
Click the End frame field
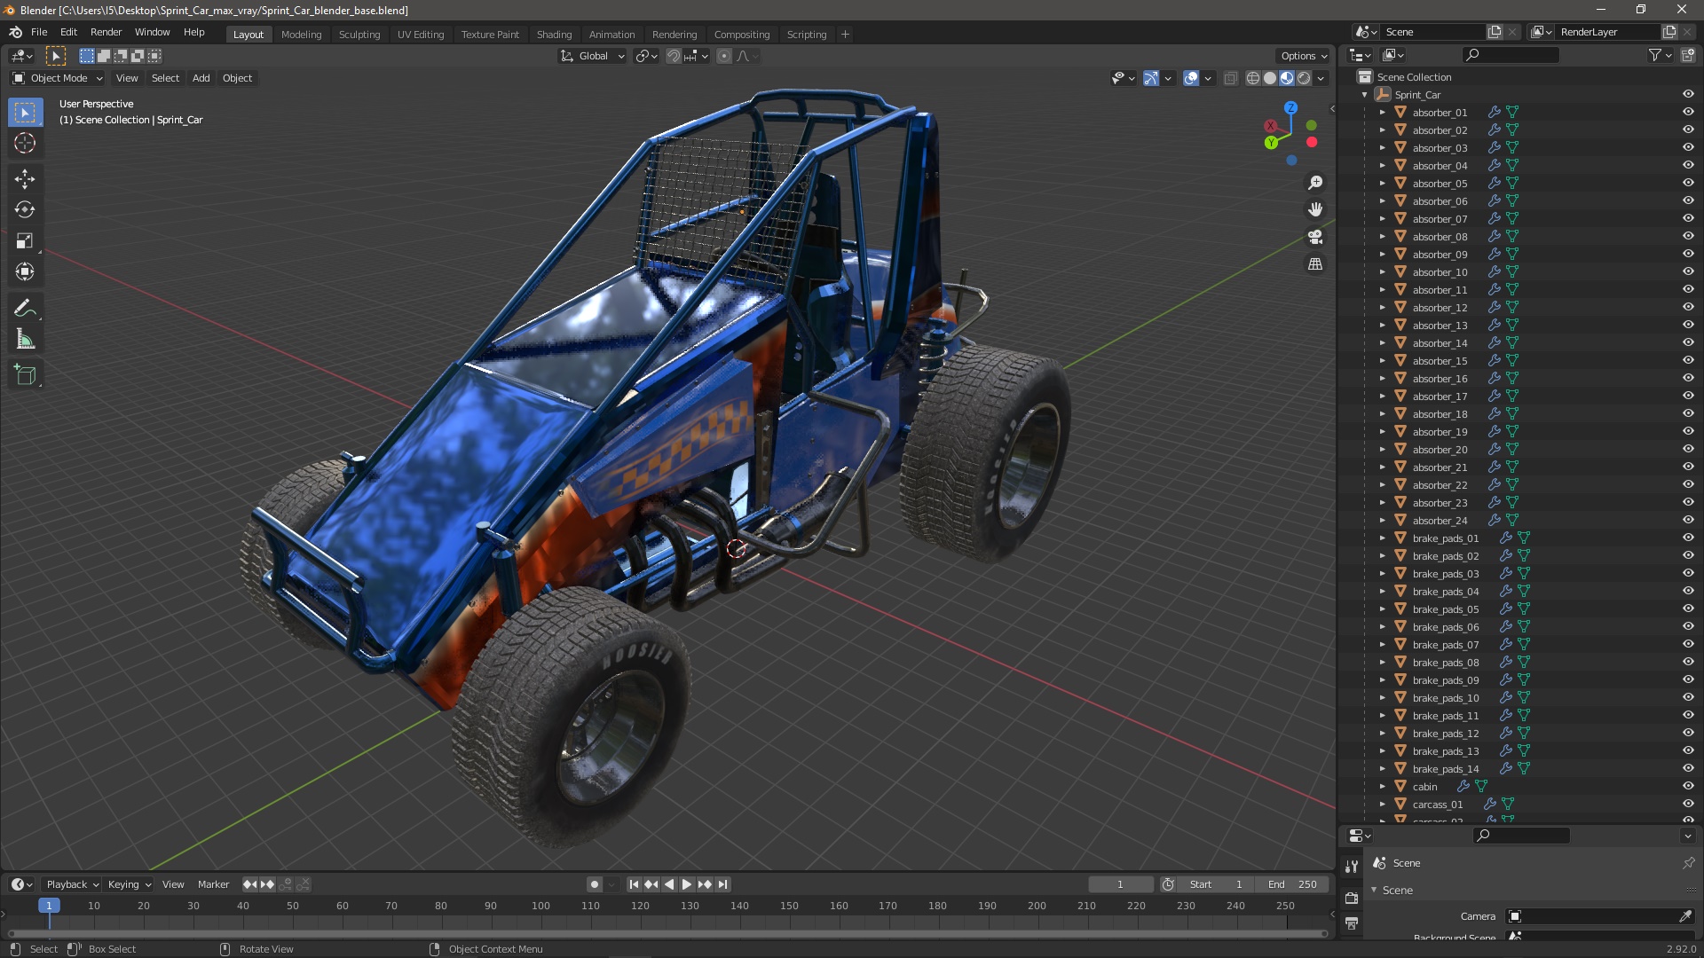pos(1292,884)
